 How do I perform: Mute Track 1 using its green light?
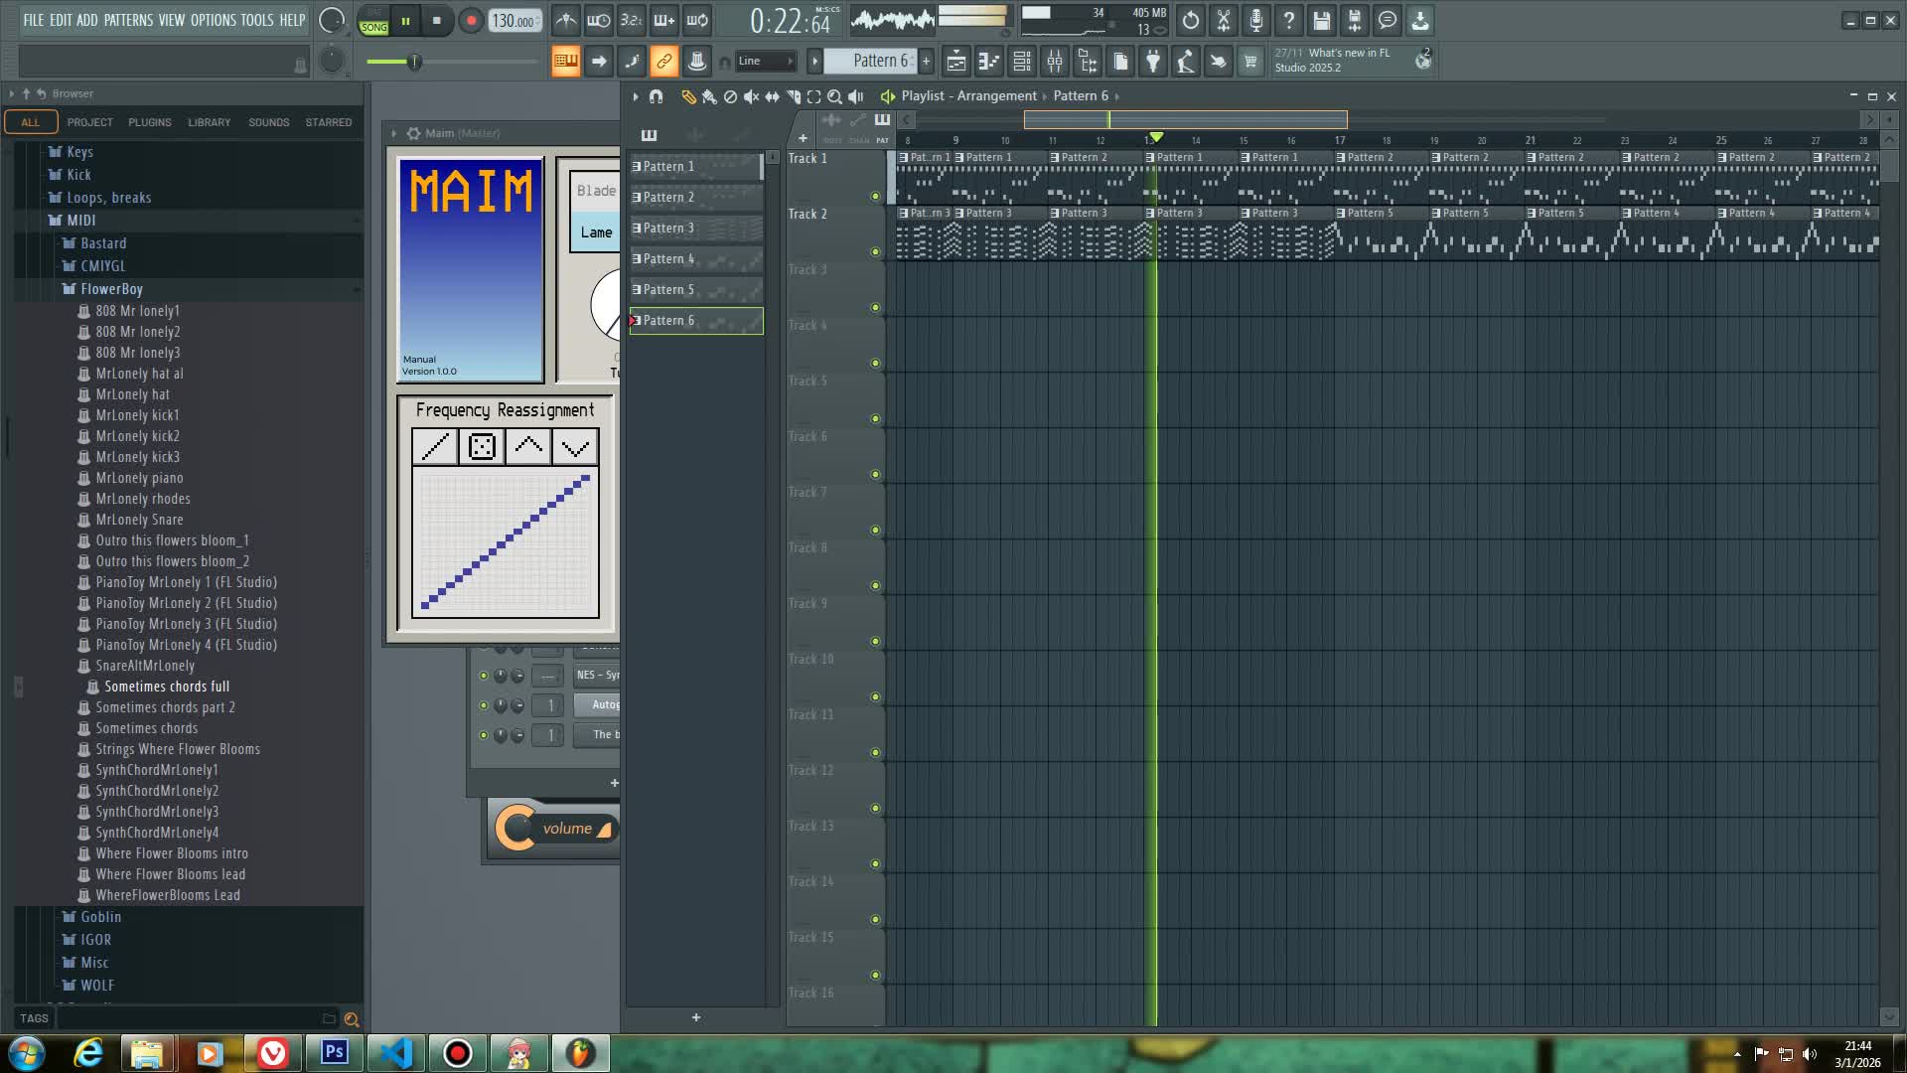[875, 196]
